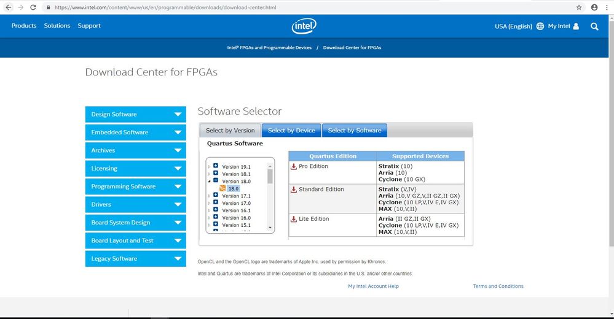Screen dimensions: 614x319
Task: Click the browser address bar URL
Action: (165, 7)
